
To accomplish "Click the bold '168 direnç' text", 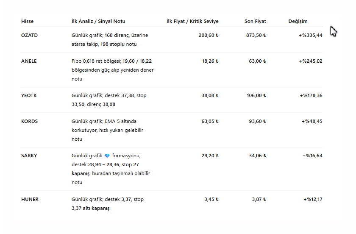I will click(117, 35).
